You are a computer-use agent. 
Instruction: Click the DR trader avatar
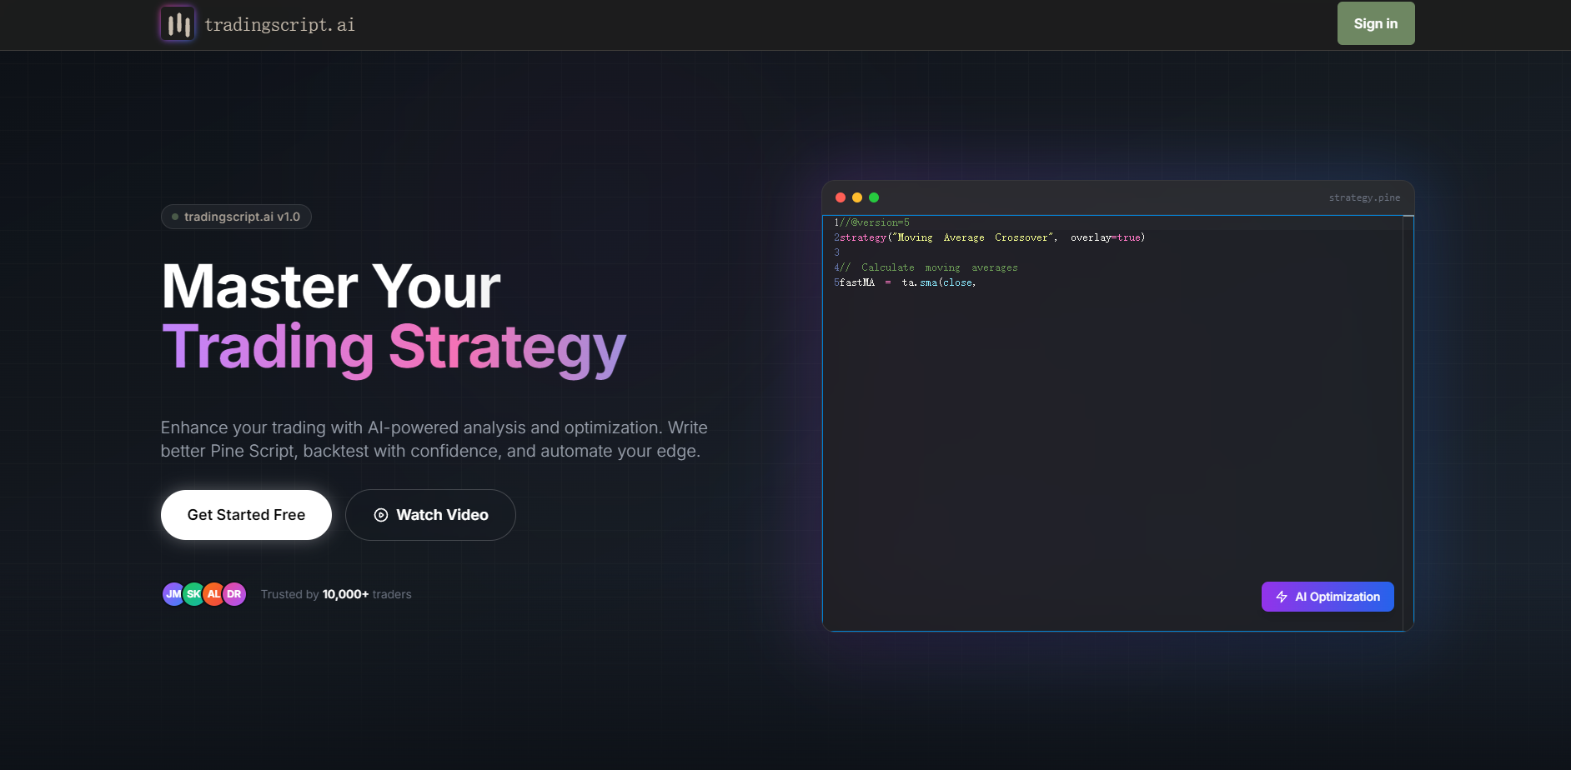click(x=234, y=593)
